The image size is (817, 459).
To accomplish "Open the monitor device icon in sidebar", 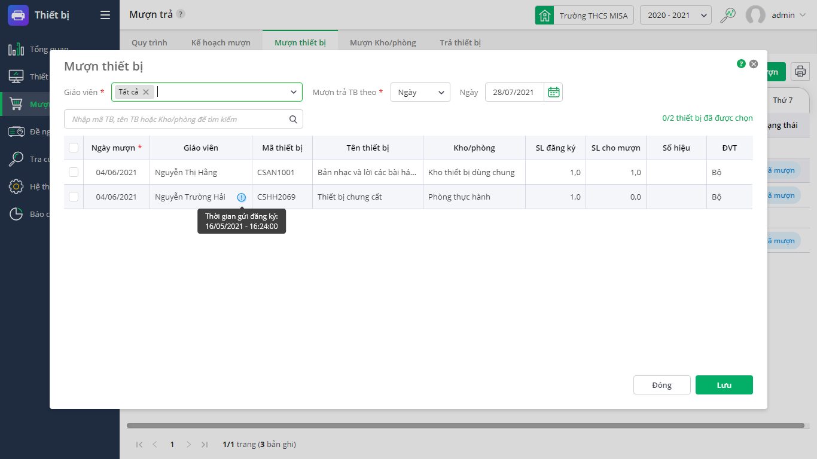I will tap(16, 76).
